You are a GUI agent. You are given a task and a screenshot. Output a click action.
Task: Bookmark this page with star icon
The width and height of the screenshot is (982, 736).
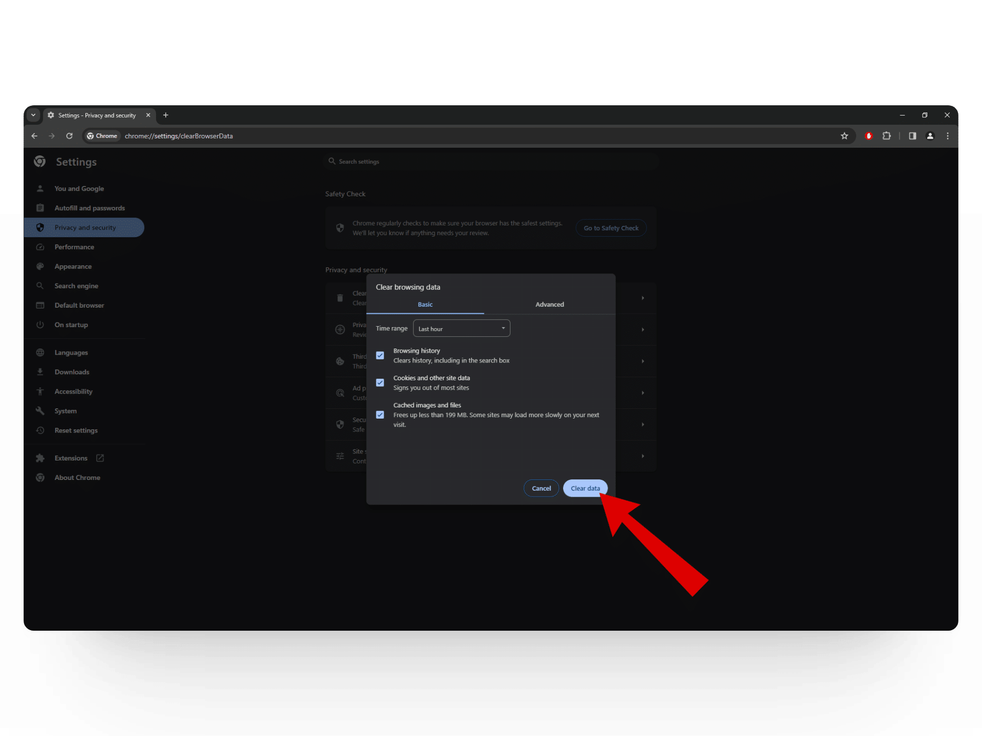point(844,136)
